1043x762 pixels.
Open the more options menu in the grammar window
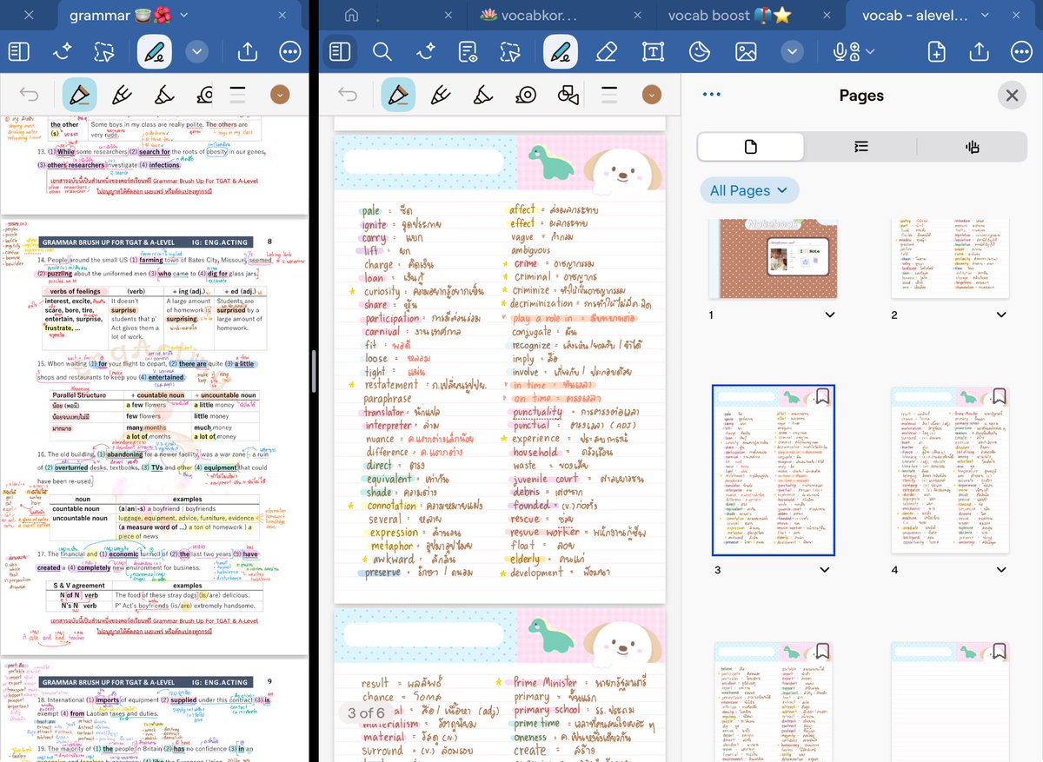tap(290, 52)
